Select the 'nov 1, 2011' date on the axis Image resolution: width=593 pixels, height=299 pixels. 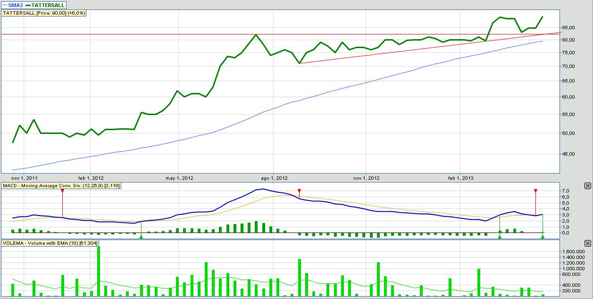click(x=24, y=178)
